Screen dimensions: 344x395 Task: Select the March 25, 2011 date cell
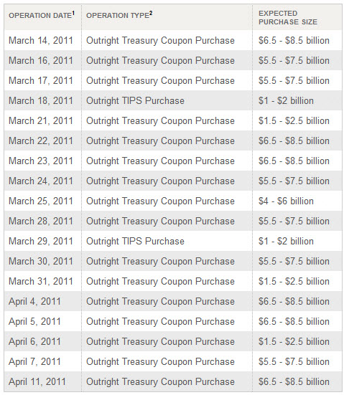click(x=41, y=201)
